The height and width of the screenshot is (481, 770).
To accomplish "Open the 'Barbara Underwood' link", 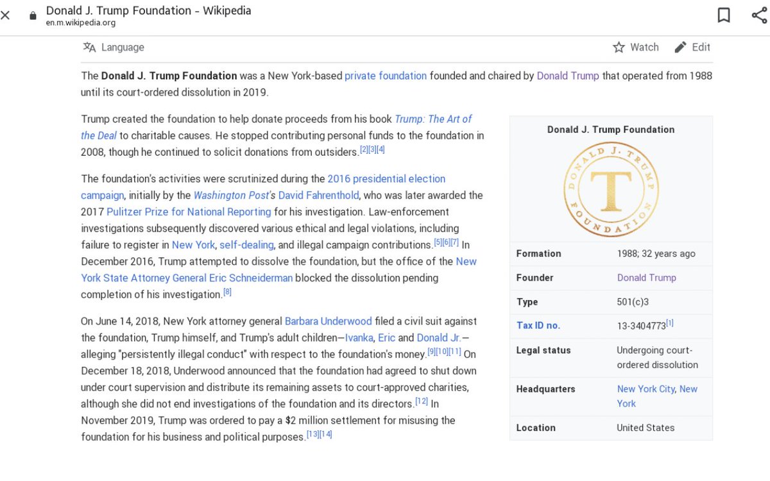I will click(328, 321).
